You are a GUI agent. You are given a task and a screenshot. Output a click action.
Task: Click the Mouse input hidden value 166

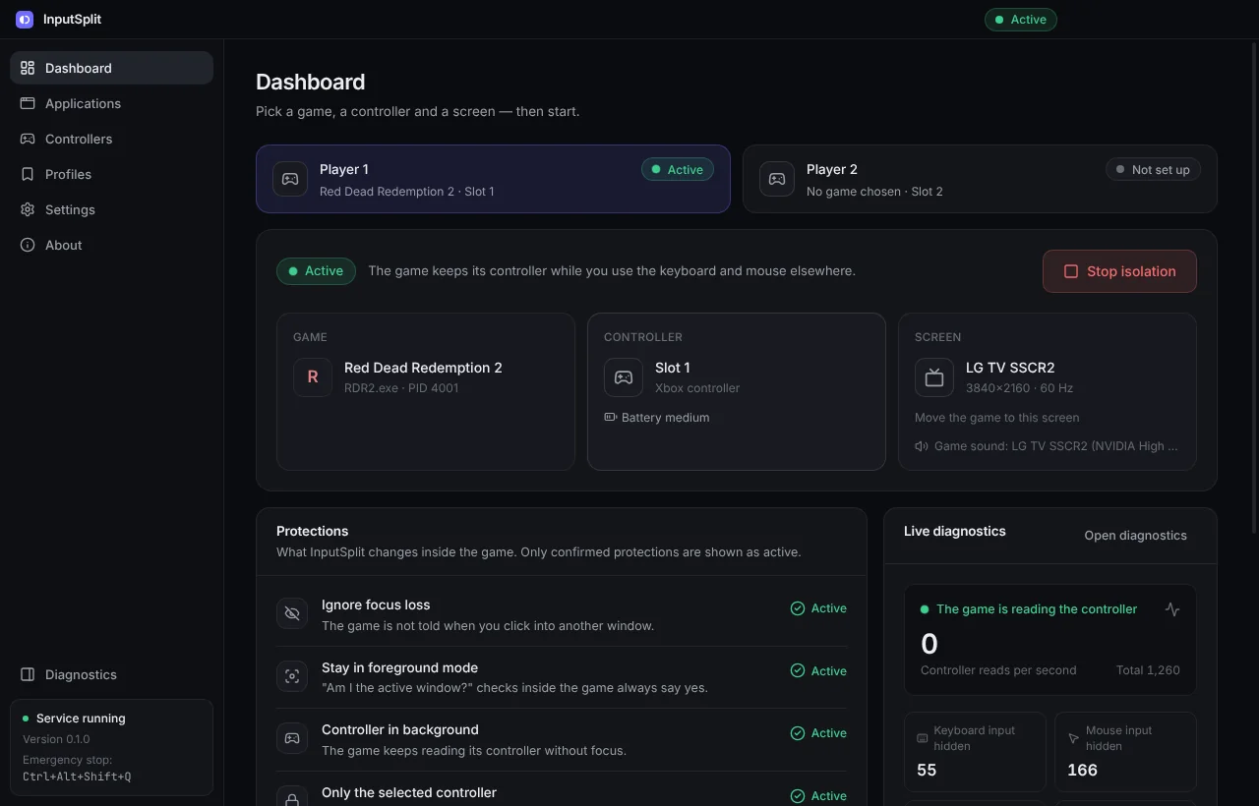(1082, 770)
